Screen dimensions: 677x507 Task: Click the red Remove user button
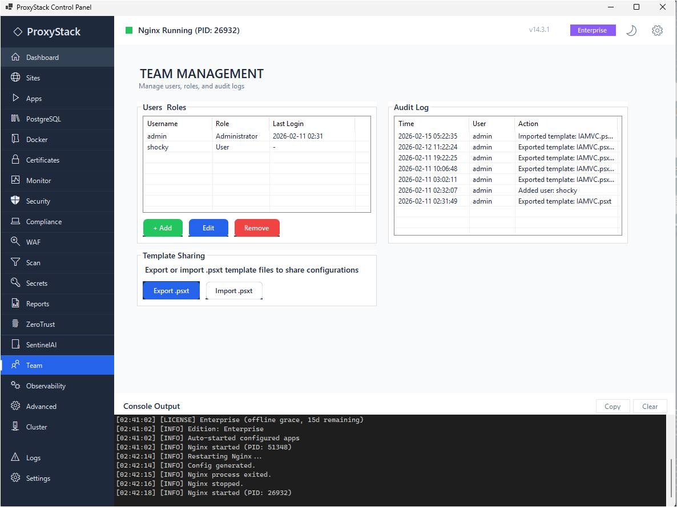point(257,228)
